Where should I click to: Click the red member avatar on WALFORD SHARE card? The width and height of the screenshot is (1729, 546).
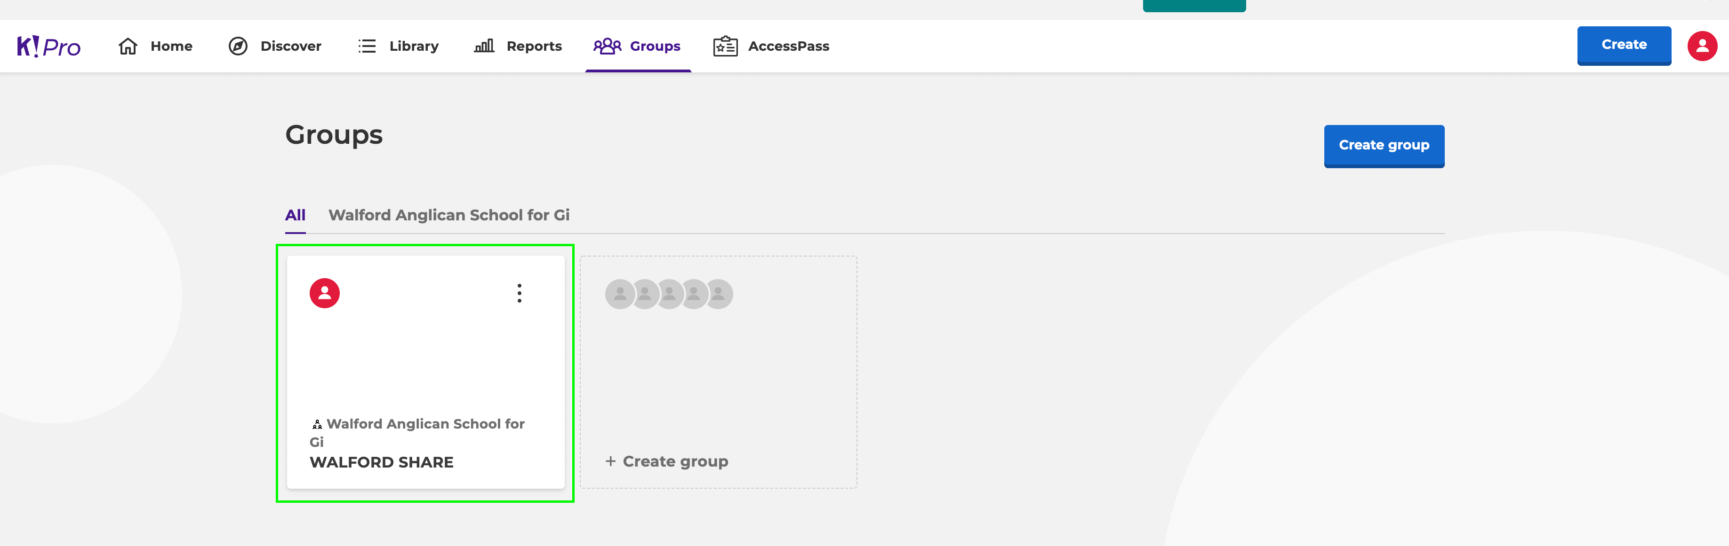click(x=325, y=293)
